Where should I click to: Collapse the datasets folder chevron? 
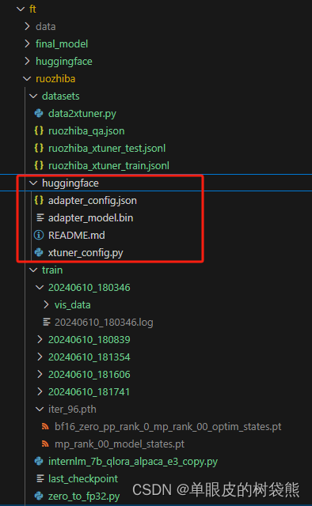click(33, 96)
